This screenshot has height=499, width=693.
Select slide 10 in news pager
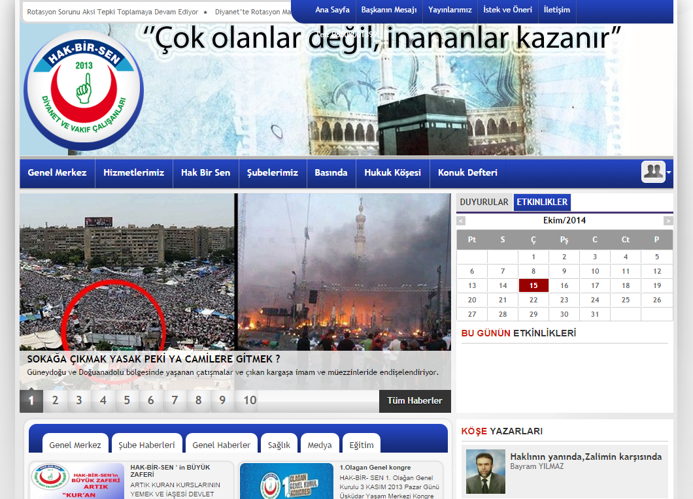click(250, 401)
